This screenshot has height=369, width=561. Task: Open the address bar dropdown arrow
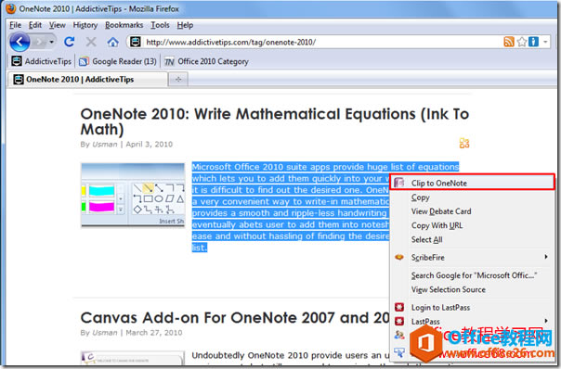[x=545, y=42]
